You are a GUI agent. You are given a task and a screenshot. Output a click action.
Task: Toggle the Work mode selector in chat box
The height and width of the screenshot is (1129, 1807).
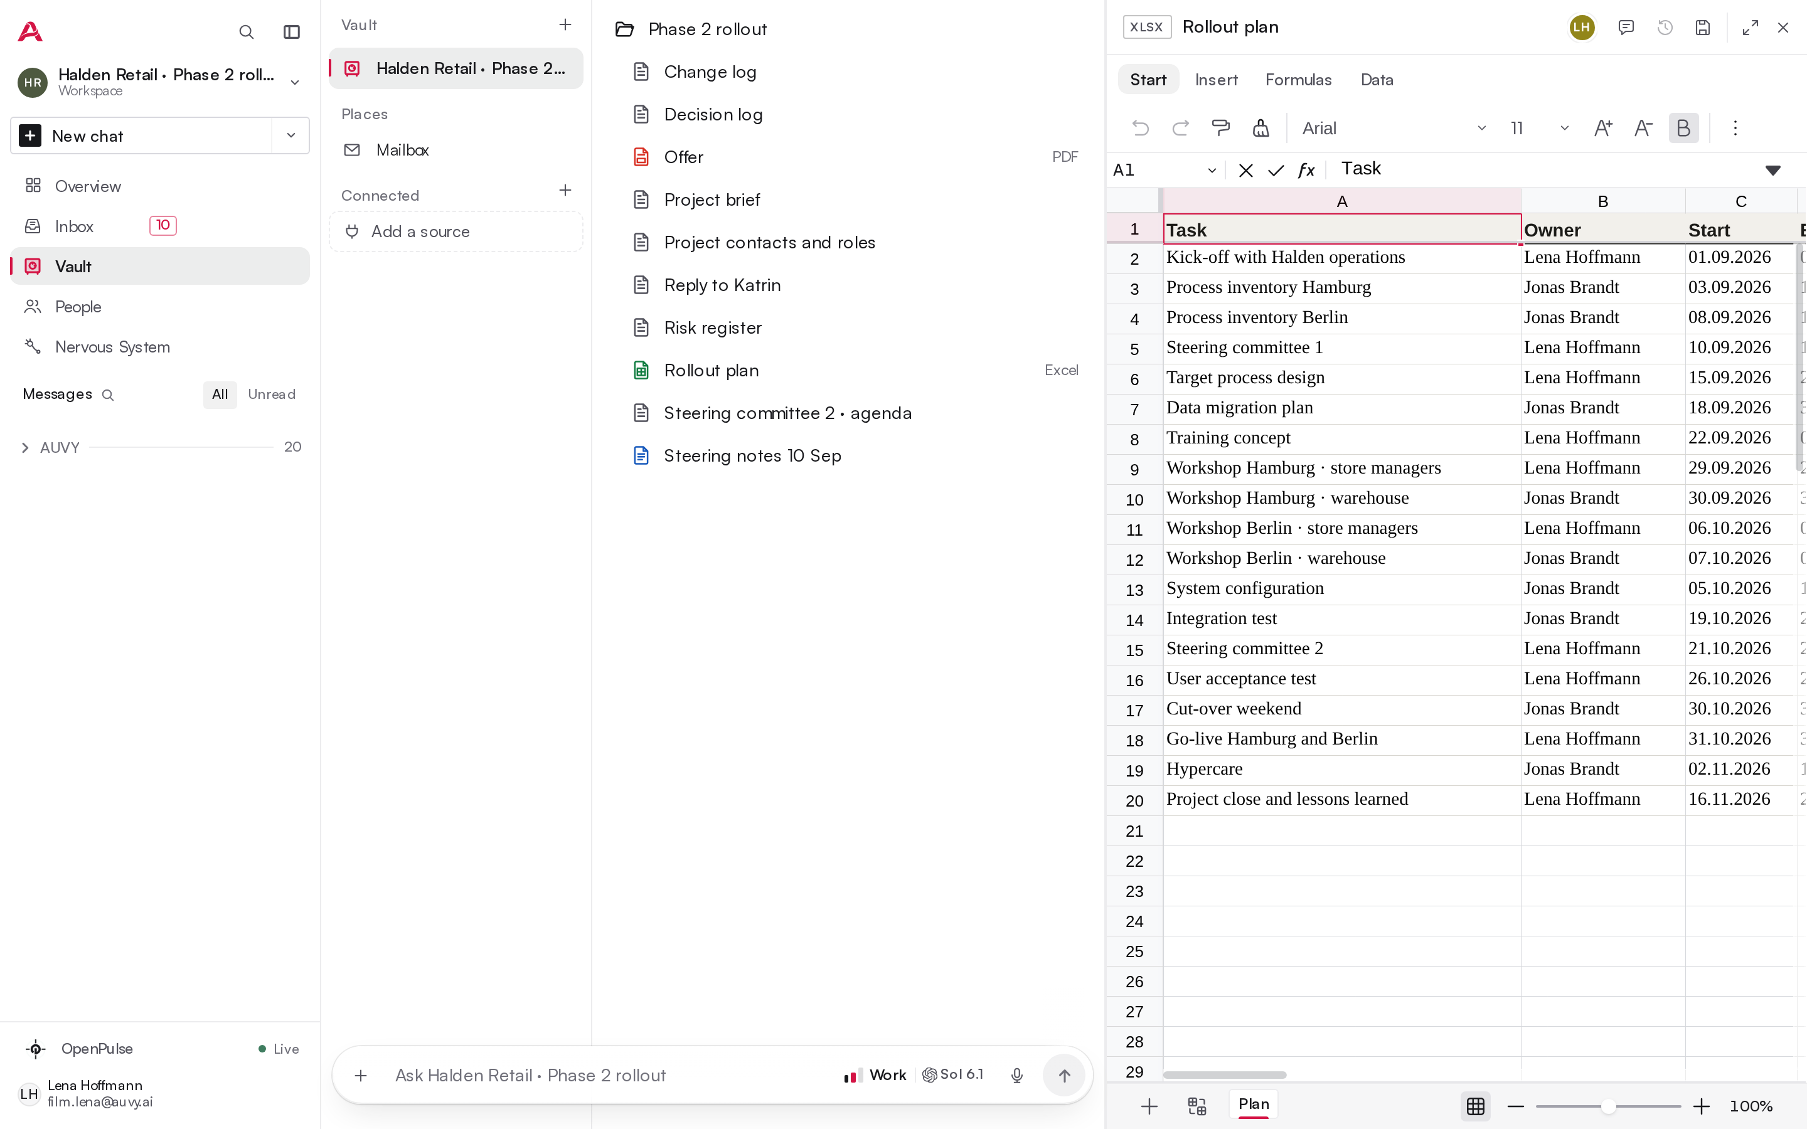(x=875, y=1075)
